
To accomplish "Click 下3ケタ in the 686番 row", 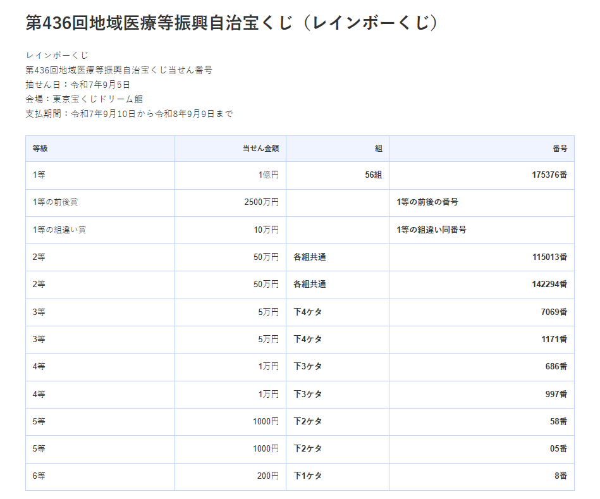I will point(308,367).
